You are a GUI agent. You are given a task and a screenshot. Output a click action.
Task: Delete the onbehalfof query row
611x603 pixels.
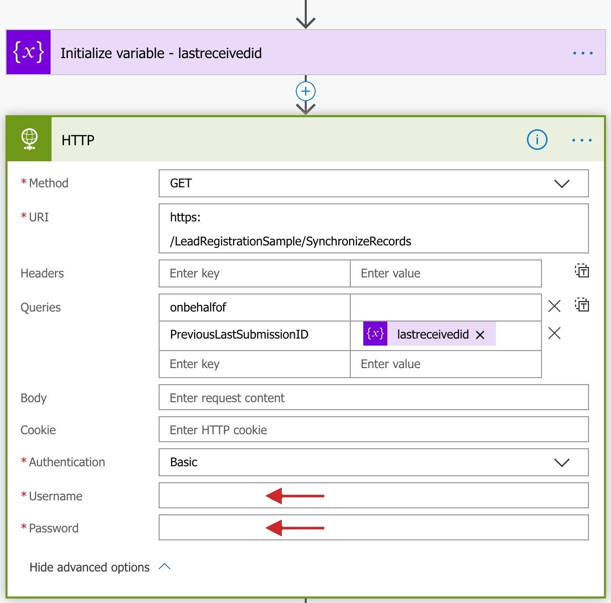coord(554,306)
